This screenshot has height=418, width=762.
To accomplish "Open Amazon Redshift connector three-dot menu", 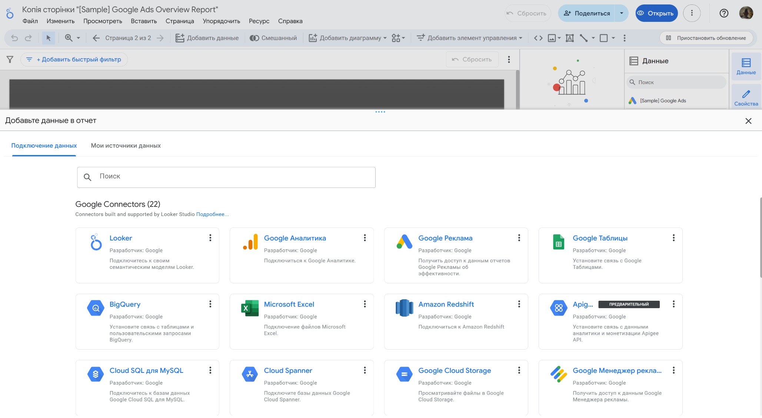I will 519,304.
